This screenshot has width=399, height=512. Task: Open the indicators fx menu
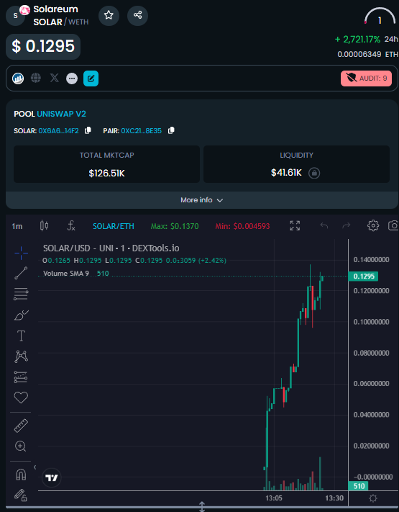[x=71, y=225]
